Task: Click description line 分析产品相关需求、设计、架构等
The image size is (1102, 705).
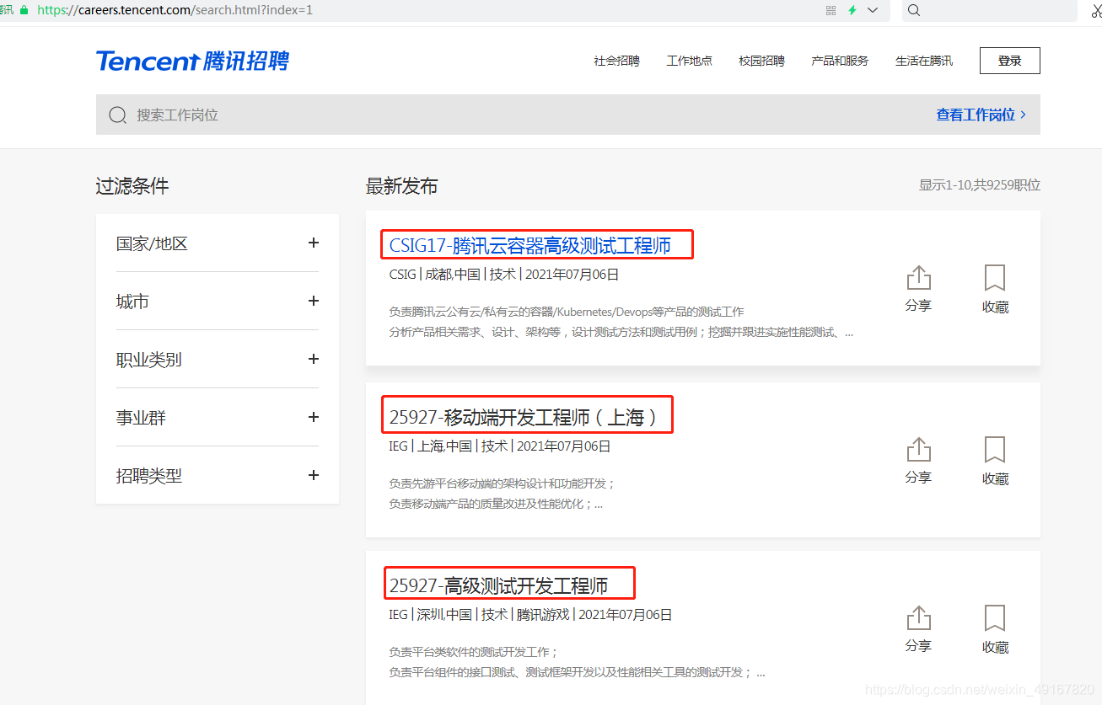Action: [621, 332]
